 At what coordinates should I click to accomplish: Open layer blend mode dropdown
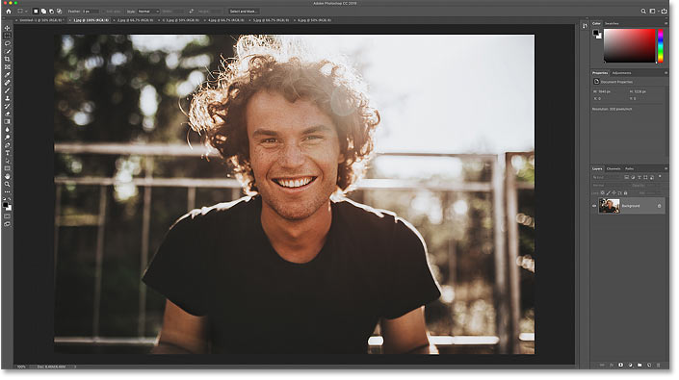coord(610,186)
